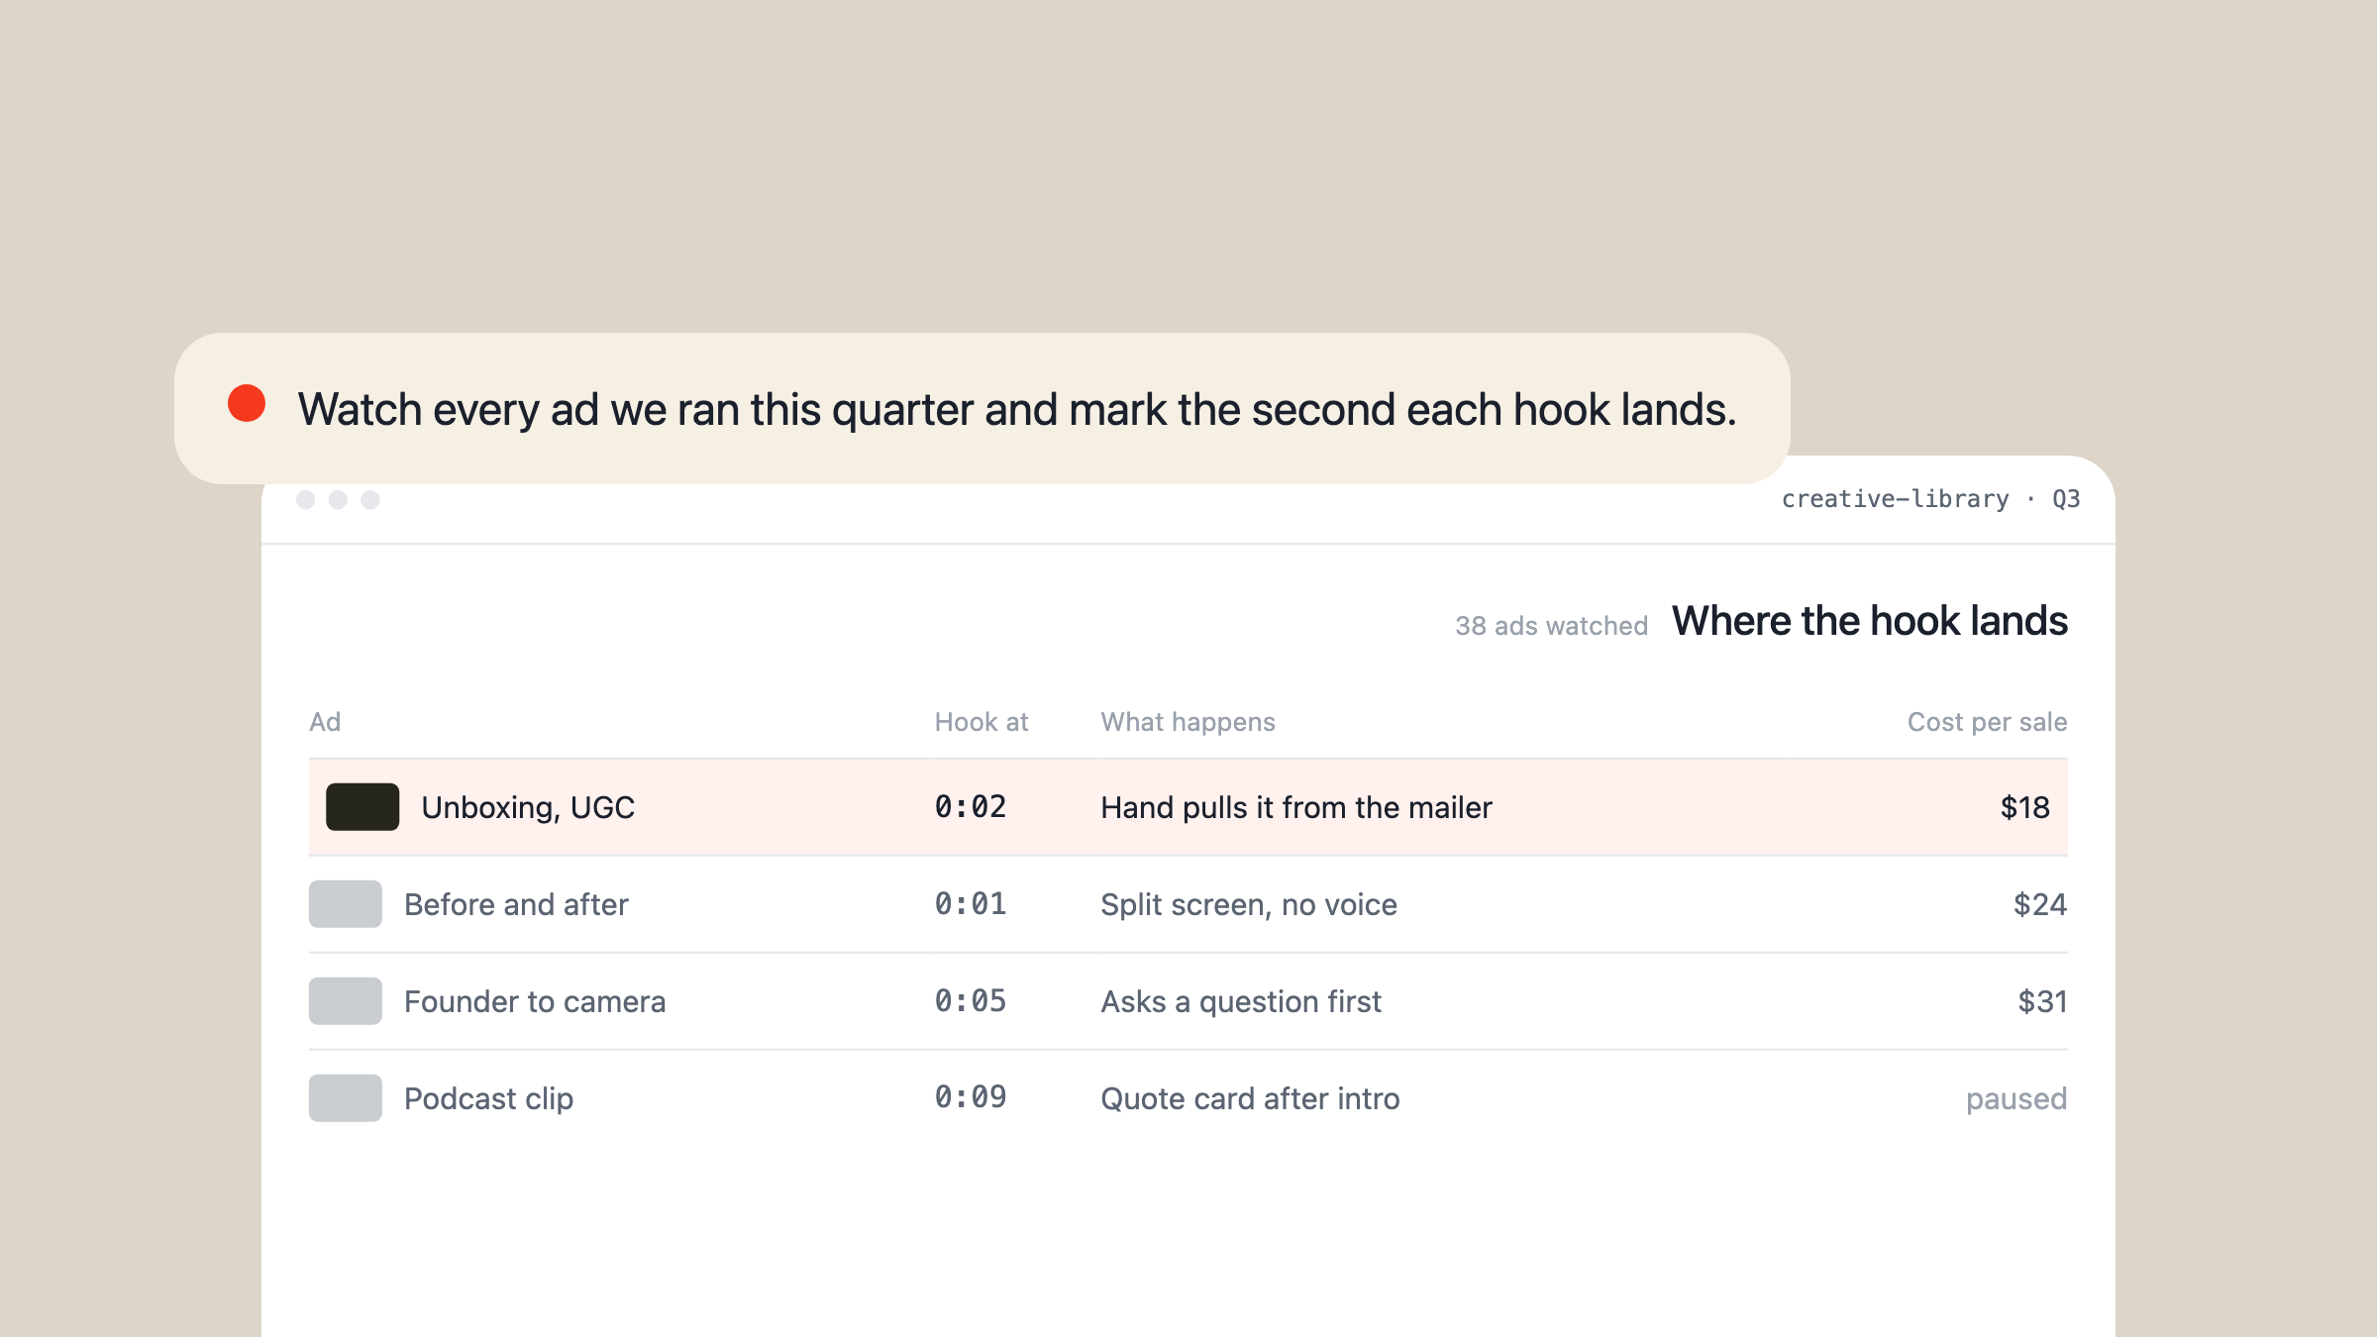Image resolution: width=2377 pixels, height=1337 pixels.
Task: Click the What happens column header
Action: 1188,722
